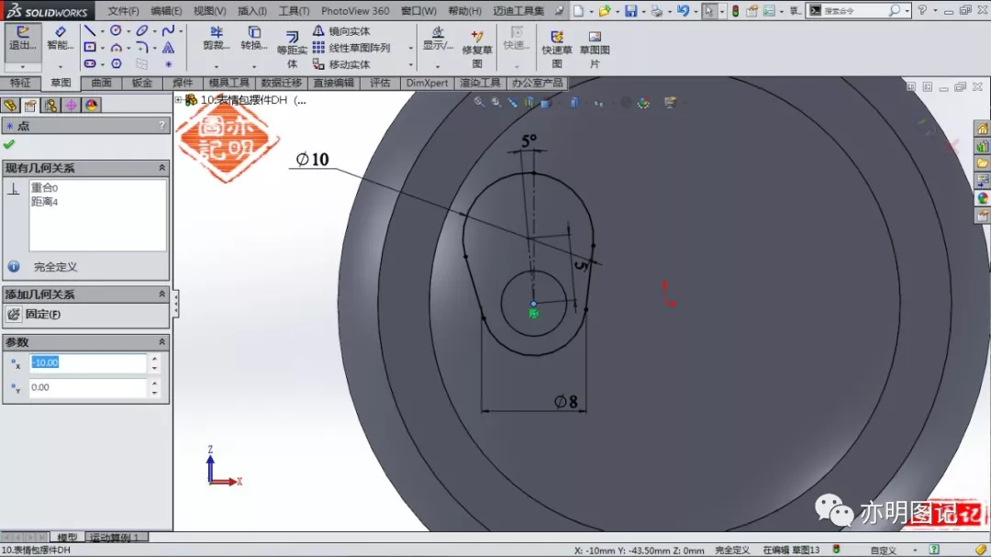Open the DimXpertManager tab icon
This screenshot has height=557, width=991.
point(71,105)
